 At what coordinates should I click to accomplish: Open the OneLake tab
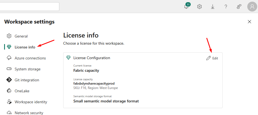tap(22, 91)
